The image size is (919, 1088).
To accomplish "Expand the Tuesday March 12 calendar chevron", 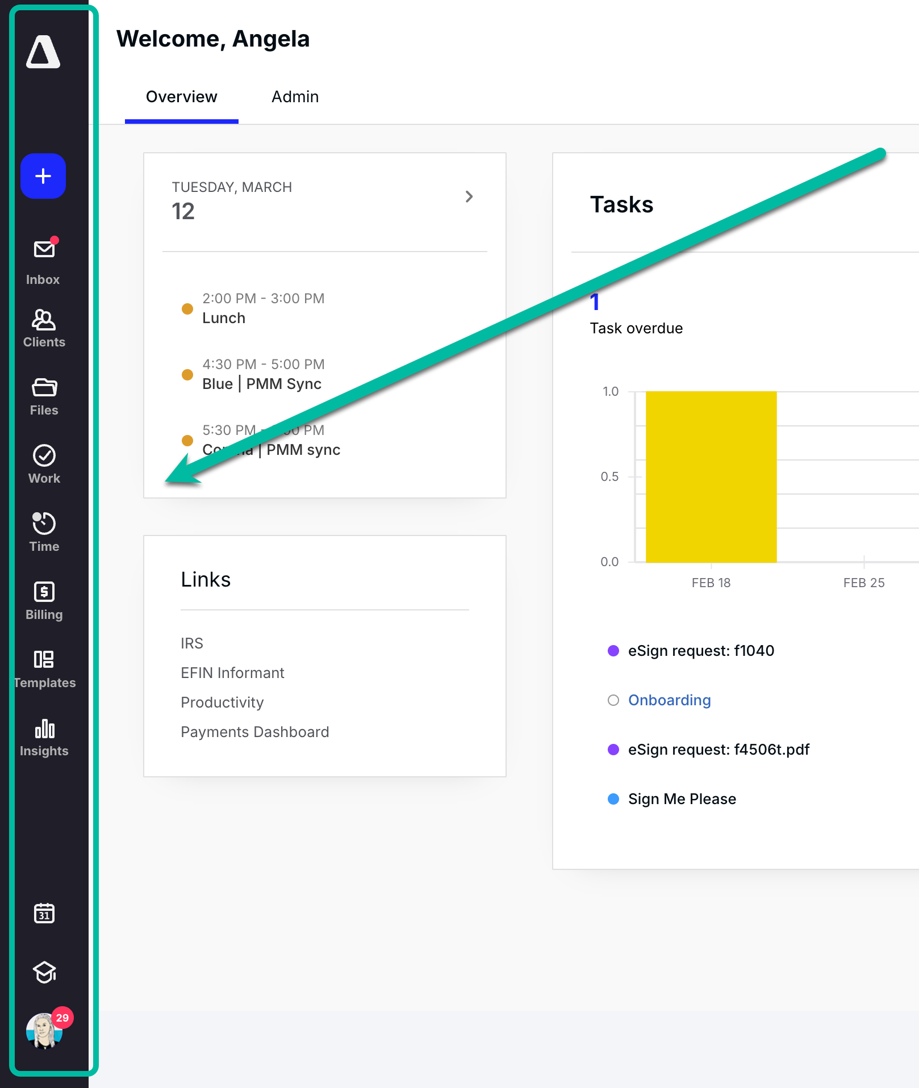I will coord(469,196).
